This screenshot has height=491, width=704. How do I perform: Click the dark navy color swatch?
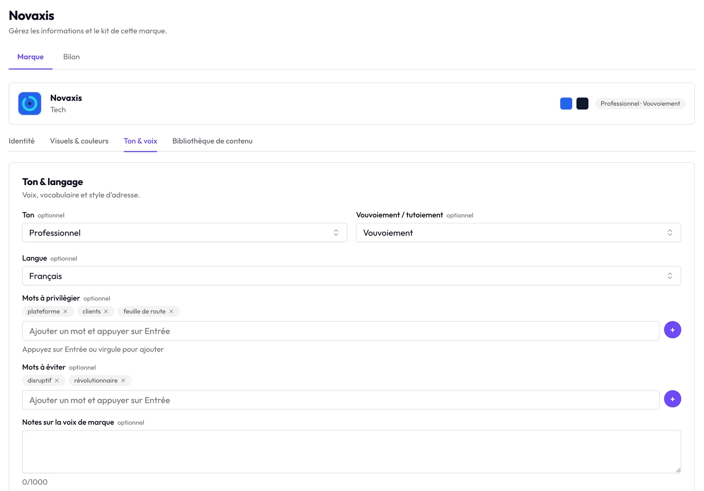[582, 103]
